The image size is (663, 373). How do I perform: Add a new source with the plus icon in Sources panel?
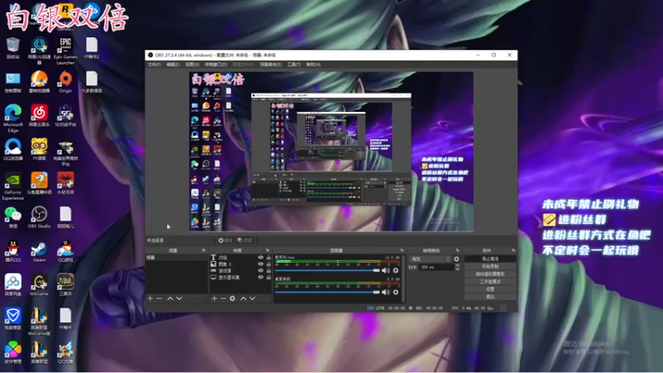coord(215,298)
